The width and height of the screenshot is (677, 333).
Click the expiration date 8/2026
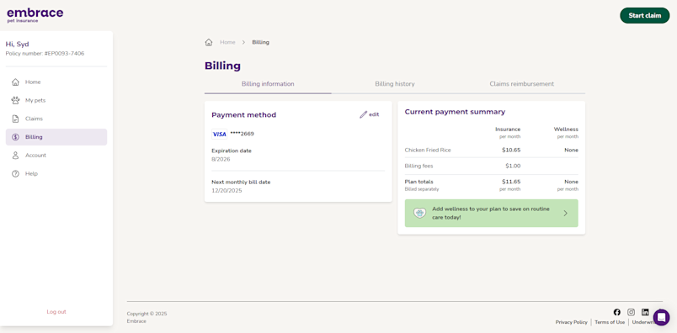pyautogui.click(x=221, y=159)
